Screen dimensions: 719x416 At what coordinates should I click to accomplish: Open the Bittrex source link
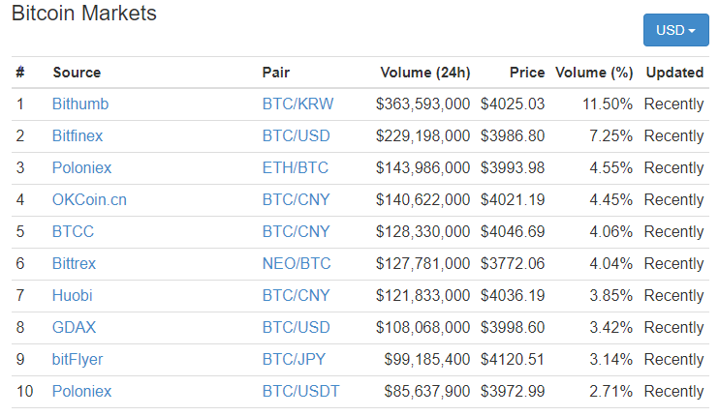pyautogui.click(x=74, y=263)
